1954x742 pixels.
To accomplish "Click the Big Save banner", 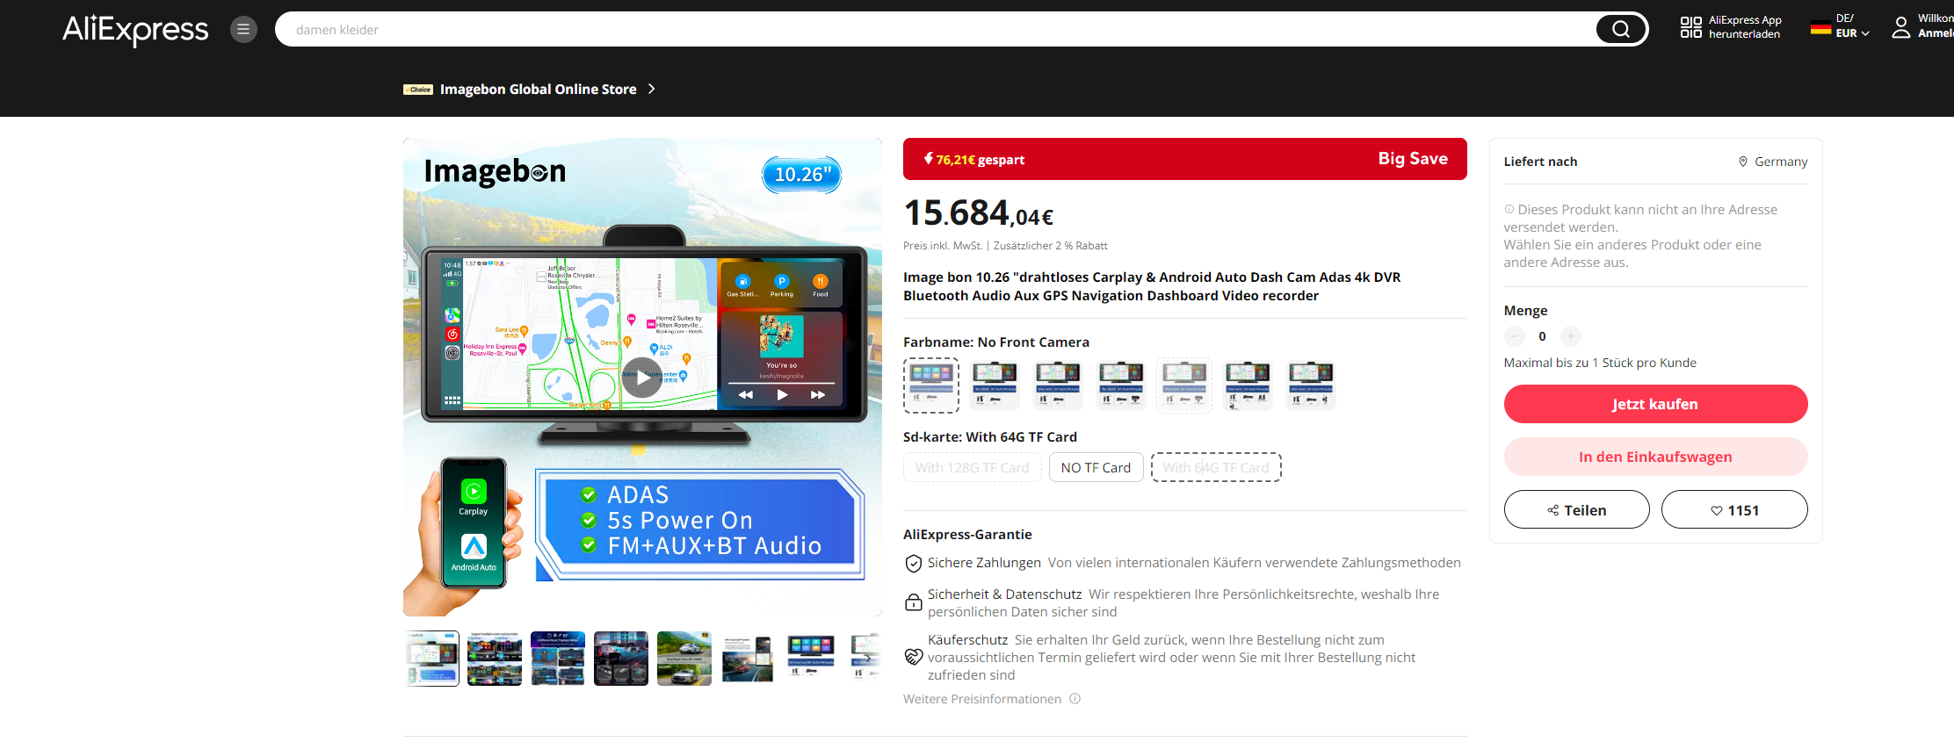I will (1185, 159).
